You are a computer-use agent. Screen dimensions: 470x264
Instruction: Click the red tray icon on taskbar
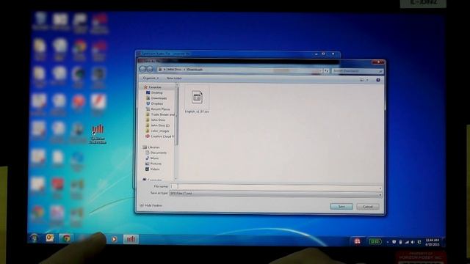(x=358, y=241)
